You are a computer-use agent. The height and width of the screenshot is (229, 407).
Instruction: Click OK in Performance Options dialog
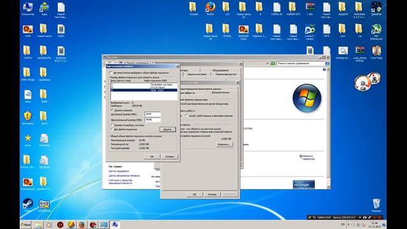pyautogui.click(x=195, y=195)
